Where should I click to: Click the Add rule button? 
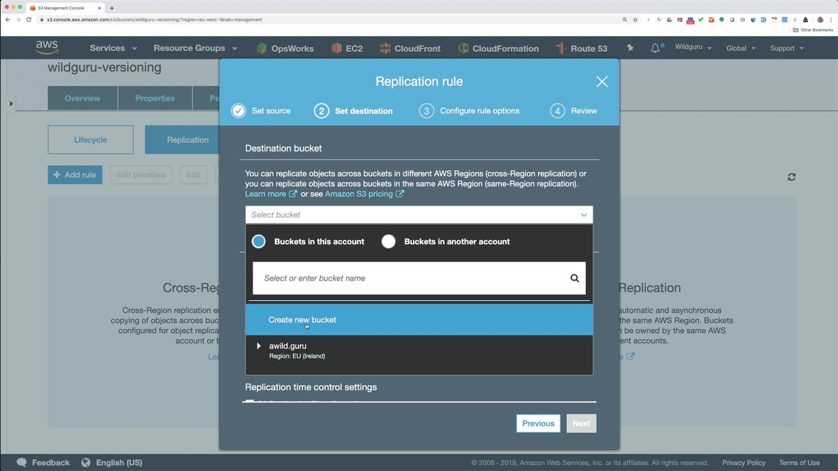(x=75, y=175)
